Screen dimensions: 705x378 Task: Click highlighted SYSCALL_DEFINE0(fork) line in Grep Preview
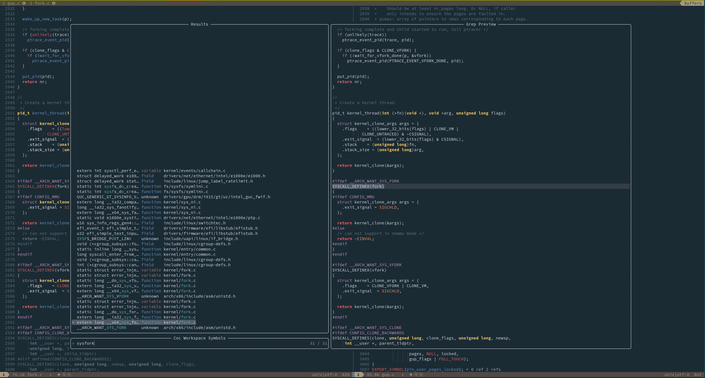coord(481,186)
